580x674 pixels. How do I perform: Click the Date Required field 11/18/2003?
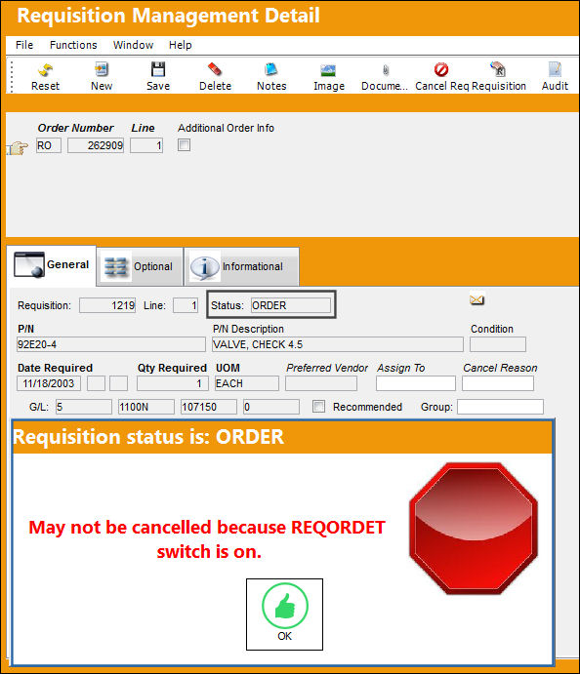click(49, 383)
